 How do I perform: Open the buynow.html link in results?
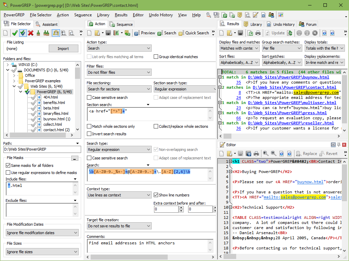(288, 77)
